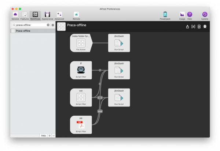
Task: Open the Appearance tab
Action: pos(47,16)
